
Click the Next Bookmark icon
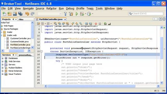(x=77, y=23)
